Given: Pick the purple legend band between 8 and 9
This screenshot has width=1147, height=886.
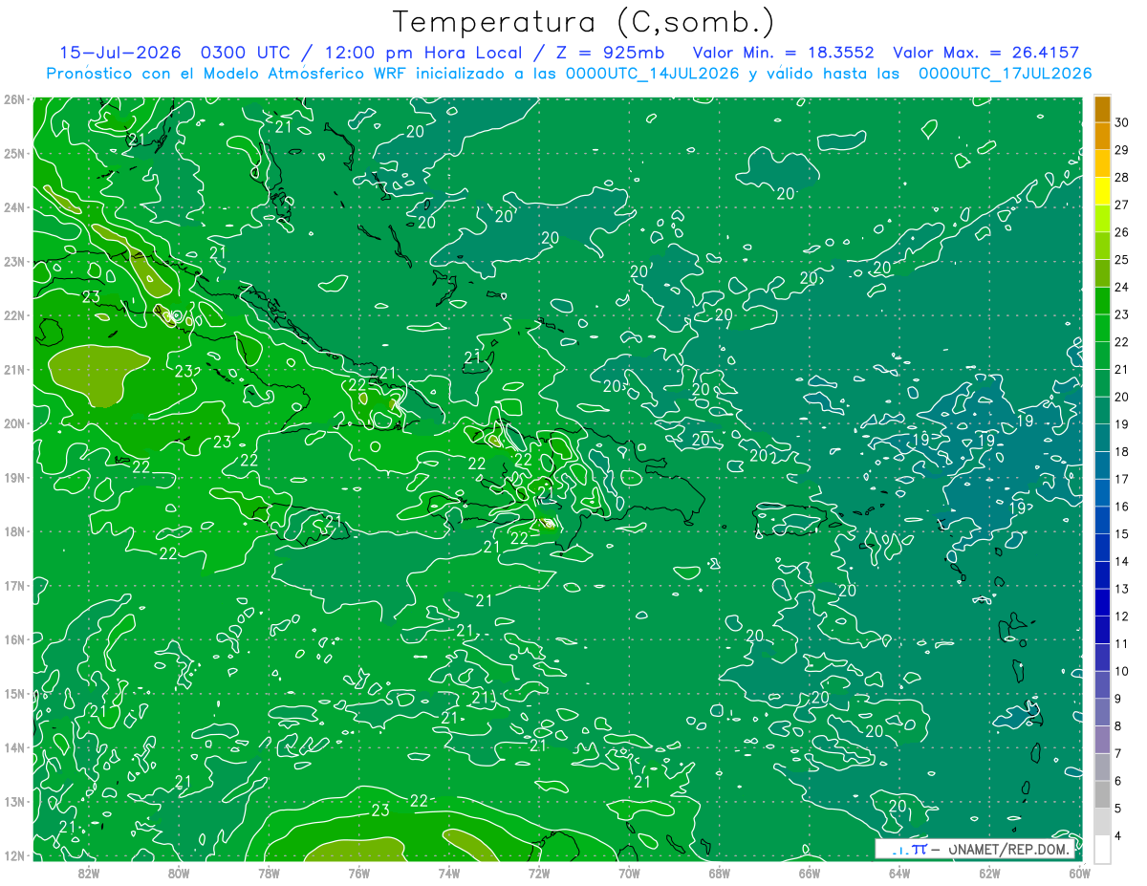Looking at the screenshot, I should tap(1102, 711).
